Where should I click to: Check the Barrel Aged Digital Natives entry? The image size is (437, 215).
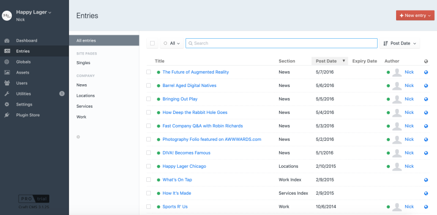[x=148, y=85]
